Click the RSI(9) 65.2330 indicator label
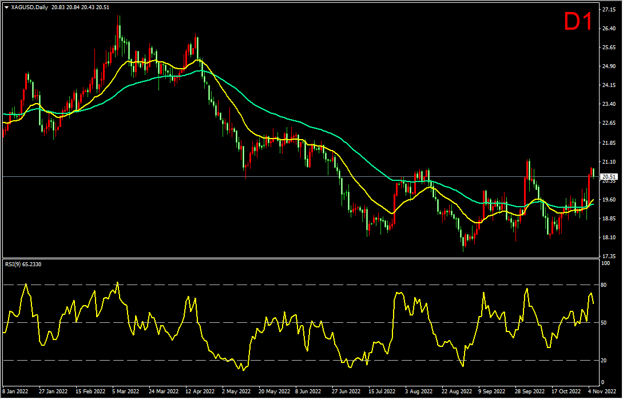Image resolution: width=623 pixels, height=399 pixels. click(x=23, y=264)
